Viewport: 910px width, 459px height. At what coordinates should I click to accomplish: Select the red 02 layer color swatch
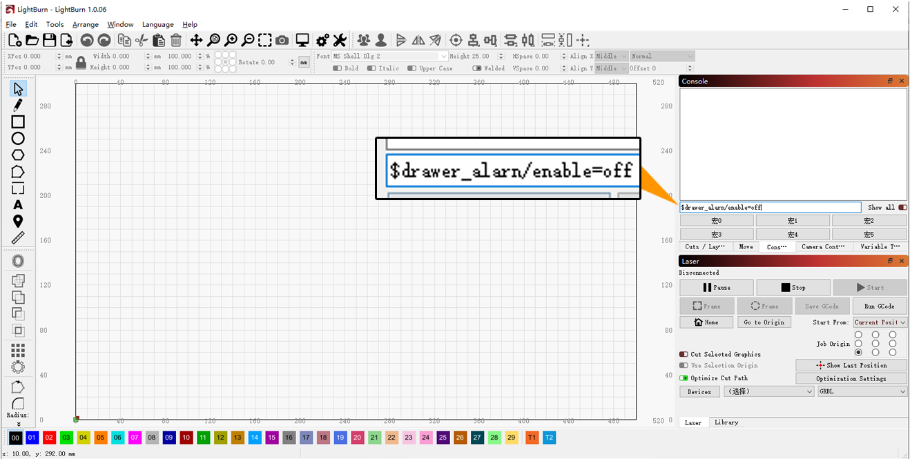[x=49, y=438]
